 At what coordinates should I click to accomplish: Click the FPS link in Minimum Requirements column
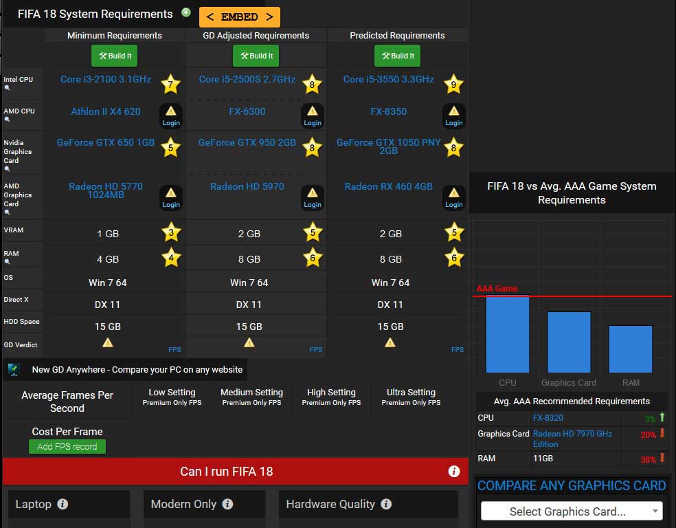click(x=174, y=349)
